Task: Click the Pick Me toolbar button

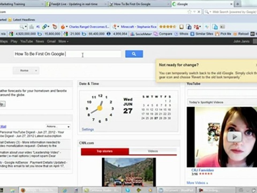Action: click(223, 34)
